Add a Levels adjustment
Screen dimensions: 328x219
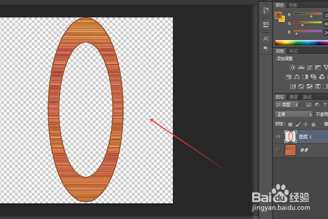(301, 67)
